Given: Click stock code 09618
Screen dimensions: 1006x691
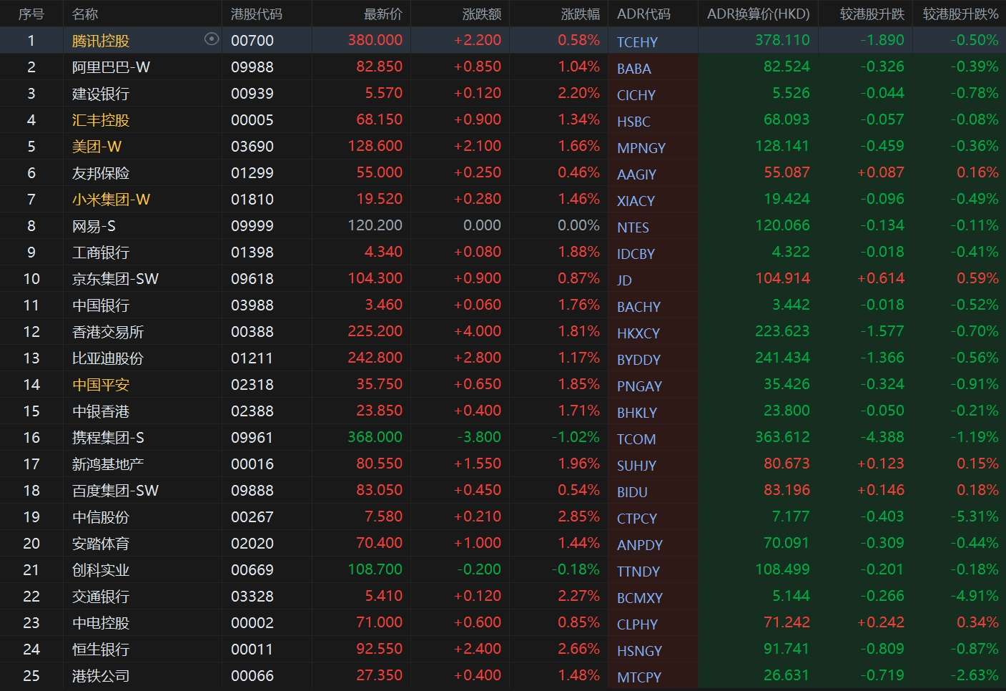Looking at the screenshot, I should pos(252,279).
